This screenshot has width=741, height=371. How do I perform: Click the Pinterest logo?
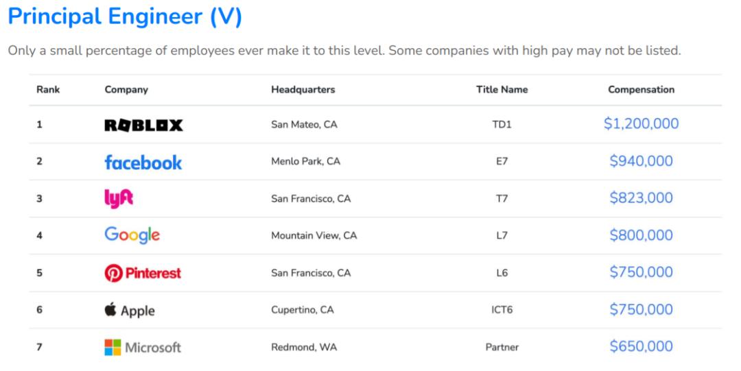pos(143,273)
